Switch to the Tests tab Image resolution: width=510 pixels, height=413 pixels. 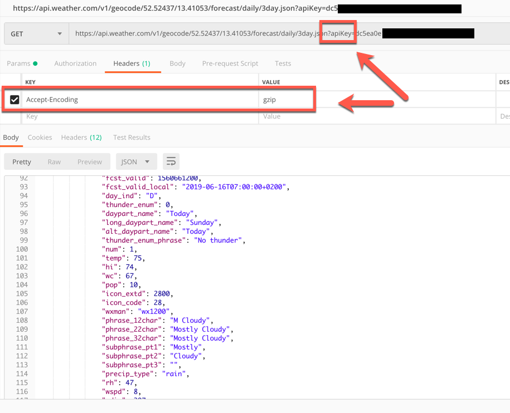click(x=283, y=63)
